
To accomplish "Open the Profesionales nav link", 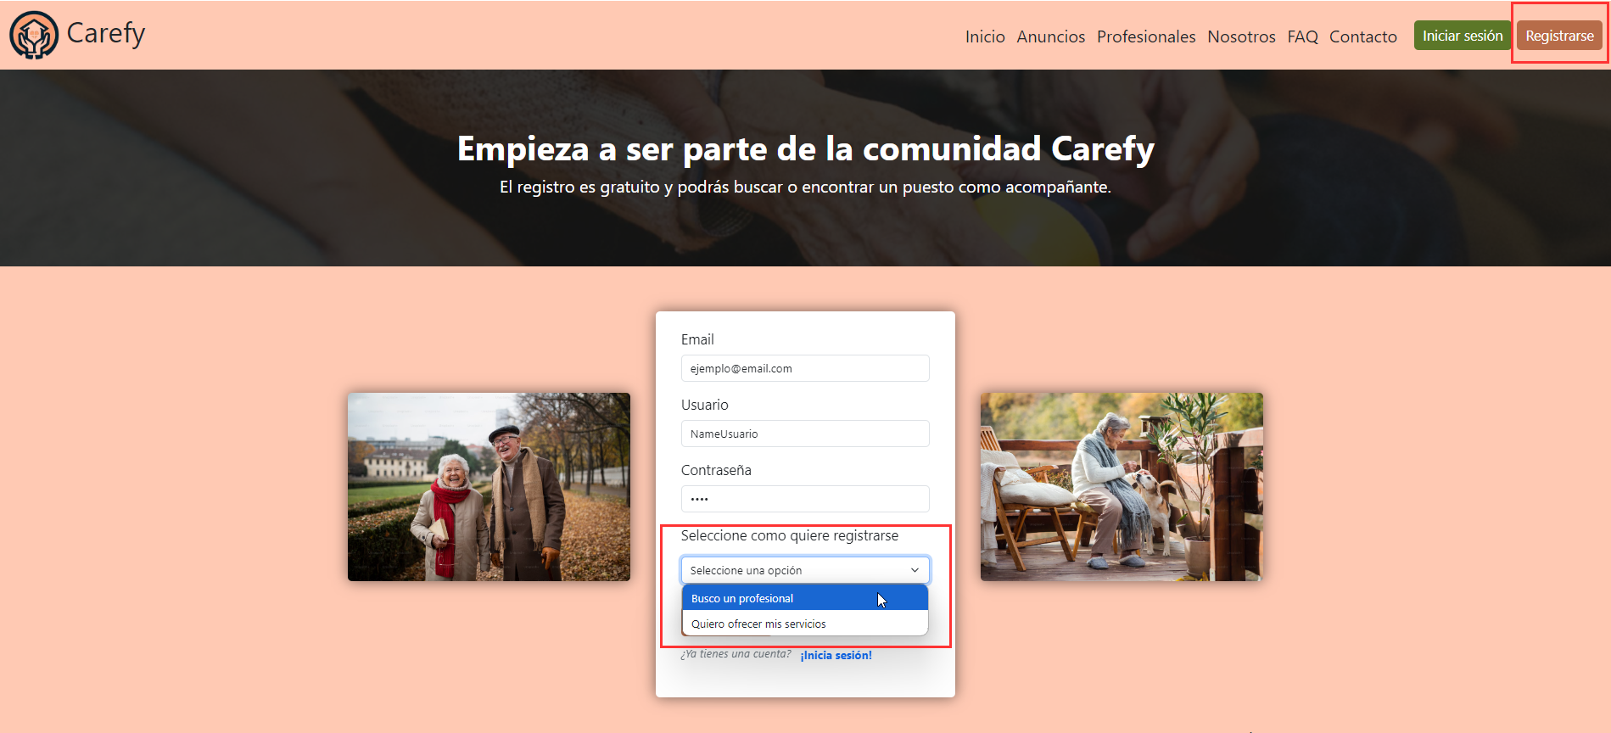I will click(1146, 36).
